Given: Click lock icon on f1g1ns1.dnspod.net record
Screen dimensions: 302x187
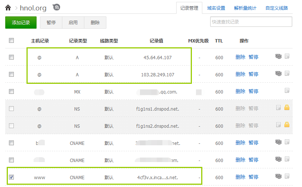Looking at the screenshot, I should [x=287, y=107].
